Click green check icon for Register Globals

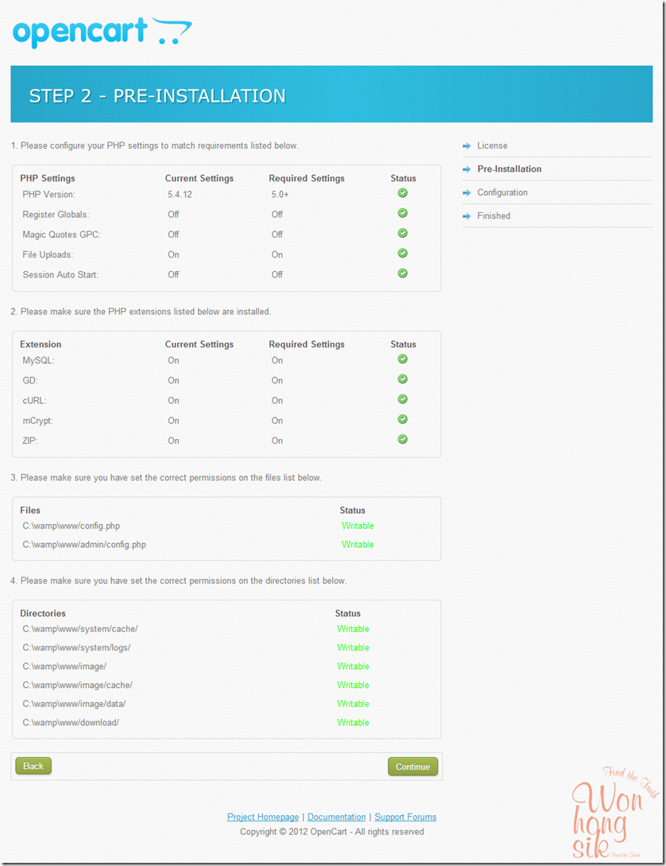(x=403, y=213)
